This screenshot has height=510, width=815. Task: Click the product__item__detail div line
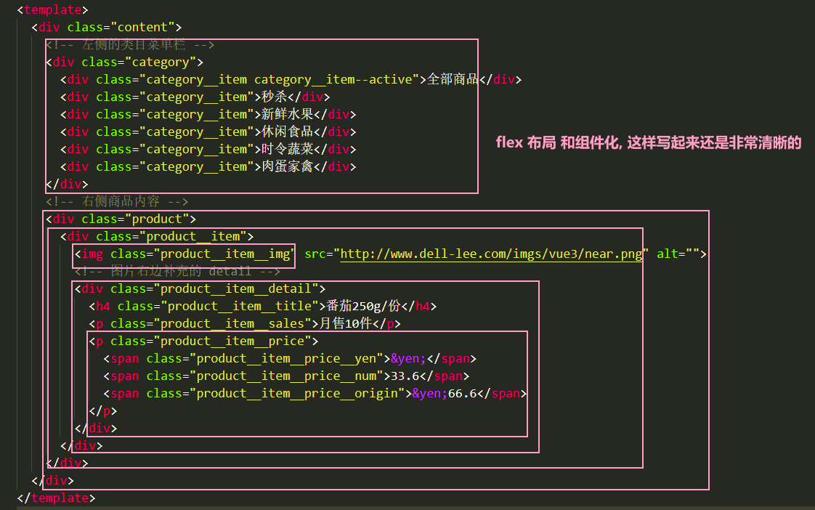(200, 289)
